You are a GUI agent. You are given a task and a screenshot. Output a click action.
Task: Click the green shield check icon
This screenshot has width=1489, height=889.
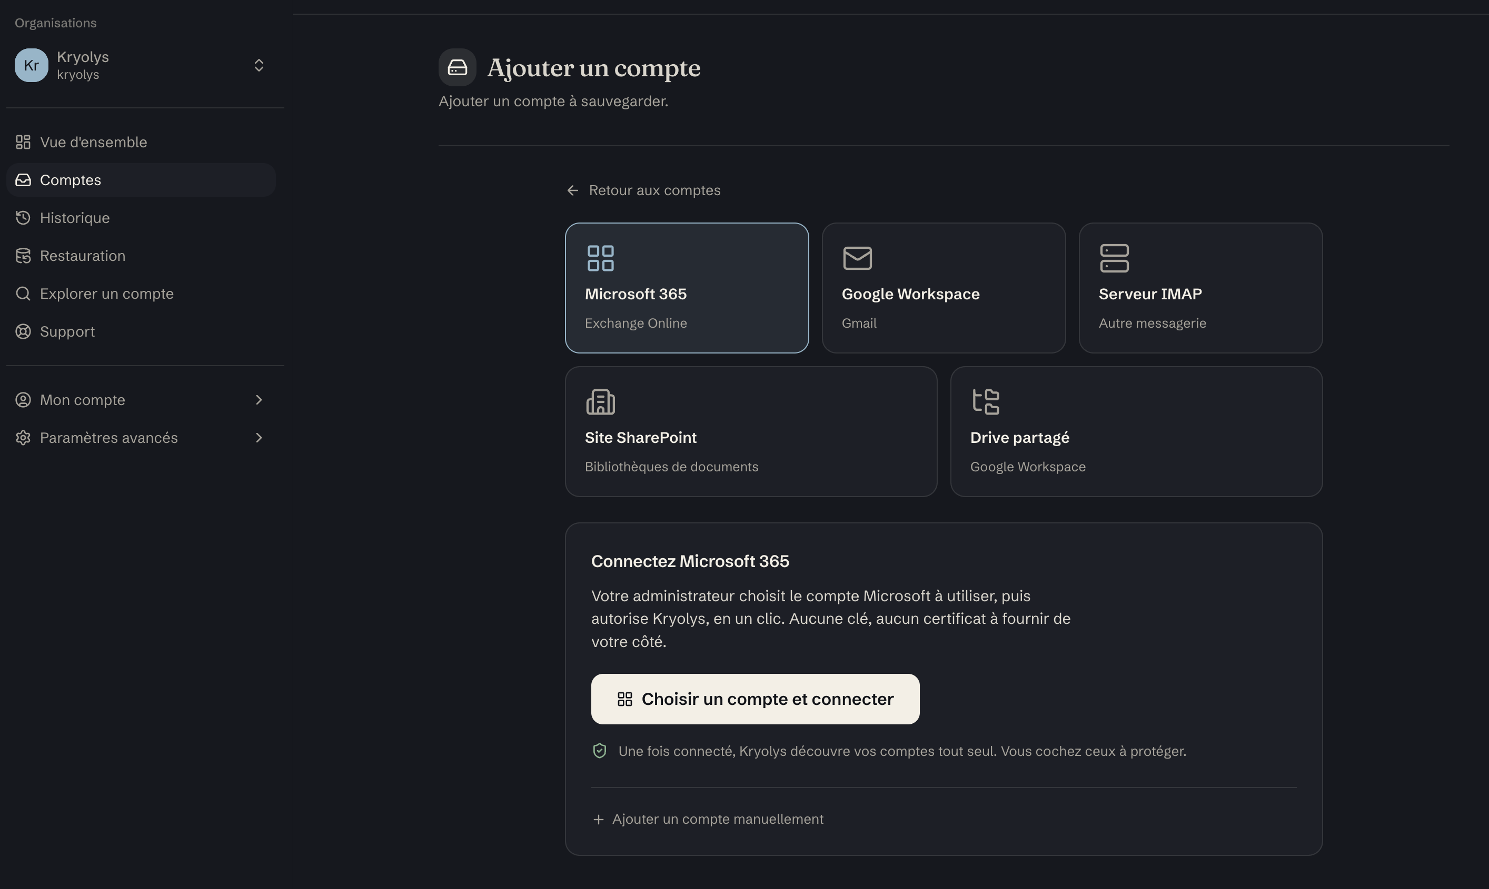click(599, 751)
